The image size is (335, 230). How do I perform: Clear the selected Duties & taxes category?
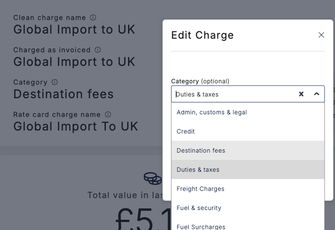pos(301,94)
